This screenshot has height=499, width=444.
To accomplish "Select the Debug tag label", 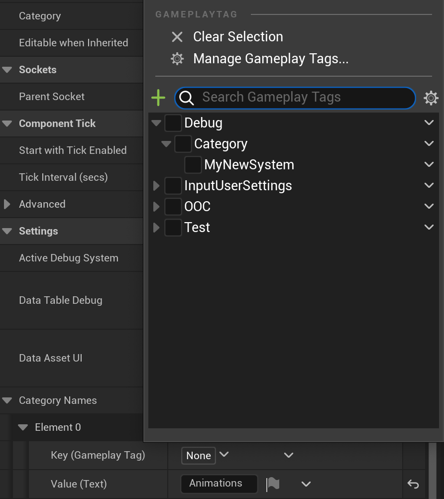I will coord(203,123).
